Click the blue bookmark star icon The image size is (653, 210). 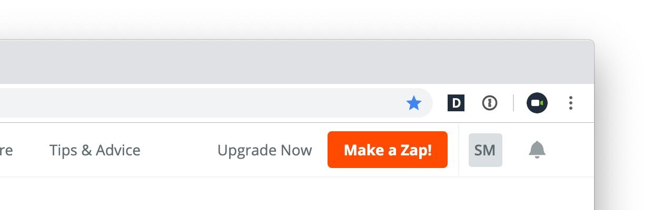414,103
